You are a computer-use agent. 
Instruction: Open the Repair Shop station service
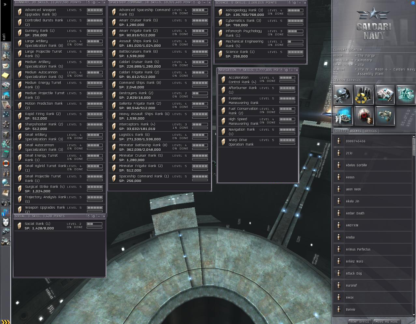343,95
